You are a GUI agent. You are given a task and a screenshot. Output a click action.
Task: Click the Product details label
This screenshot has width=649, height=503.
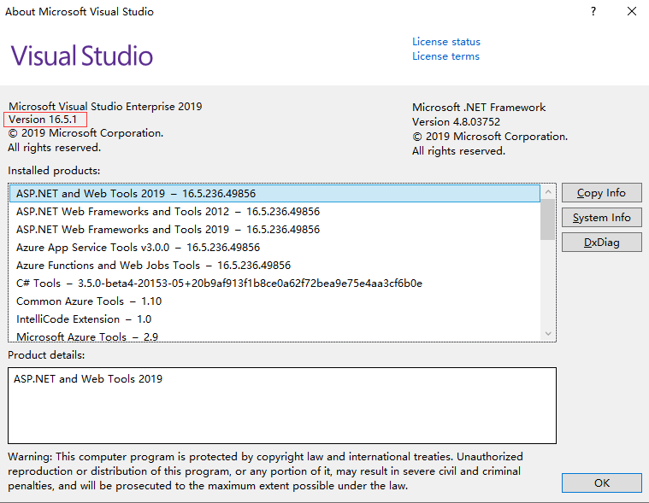point(46,355)
